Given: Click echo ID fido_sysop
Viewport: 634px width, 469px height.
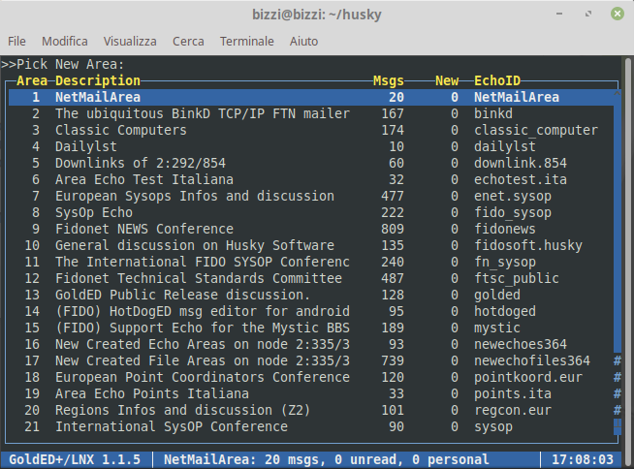Looking at the screenshot, I should click(x=513, y=212).
